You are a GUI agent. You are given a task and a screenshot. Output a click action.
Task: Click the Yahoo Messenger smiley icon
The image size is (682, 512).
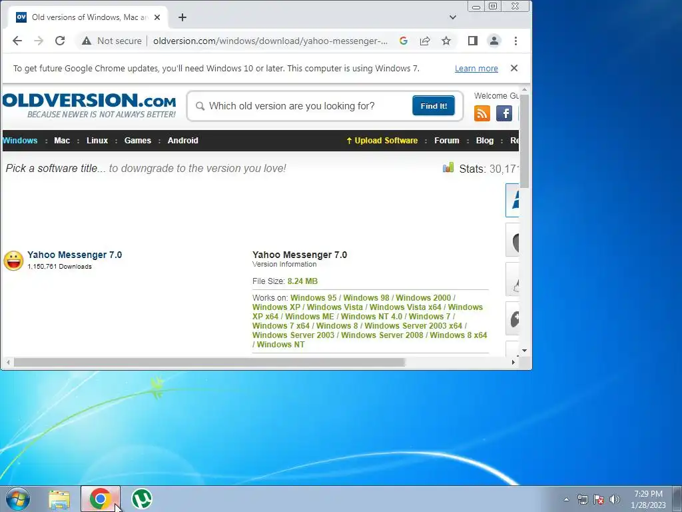13,261
